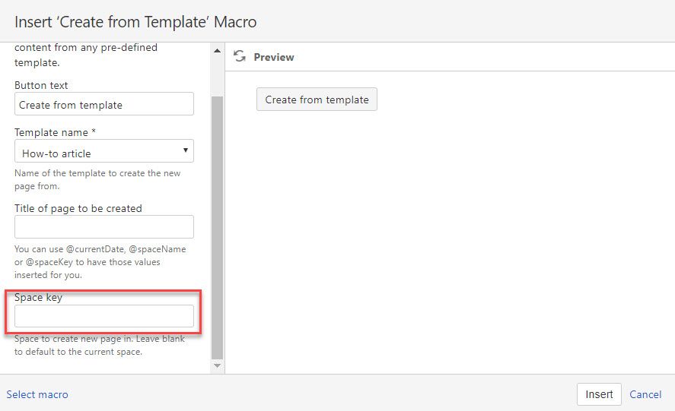Click the Create from template preview button
Screen dimensions: 675x411
pyautogui.click(x=317, y=100)
